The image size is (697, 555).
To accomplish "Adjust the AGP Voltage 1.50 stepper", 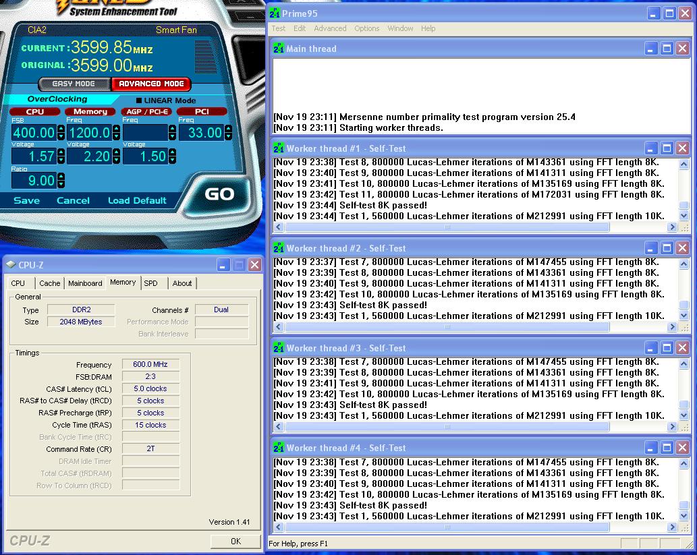I will point(172,156).
